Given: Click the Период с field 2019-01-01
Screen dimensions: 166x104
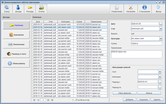Looking at the screenshot, I should click(148, 82).
